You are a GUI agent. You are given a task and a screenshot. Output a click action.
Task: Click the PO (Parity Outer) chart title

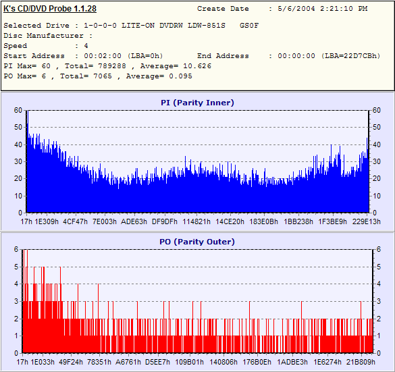[x=197, y=242]
